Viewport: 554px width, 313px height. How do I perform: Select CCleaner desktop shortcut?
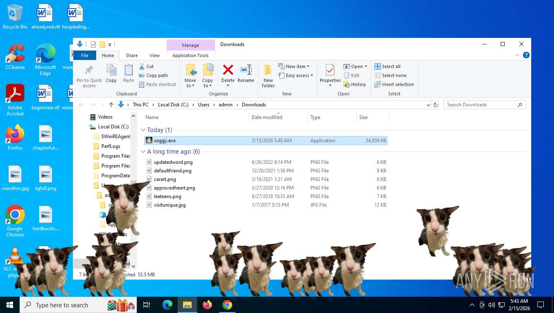pos(15,57)
